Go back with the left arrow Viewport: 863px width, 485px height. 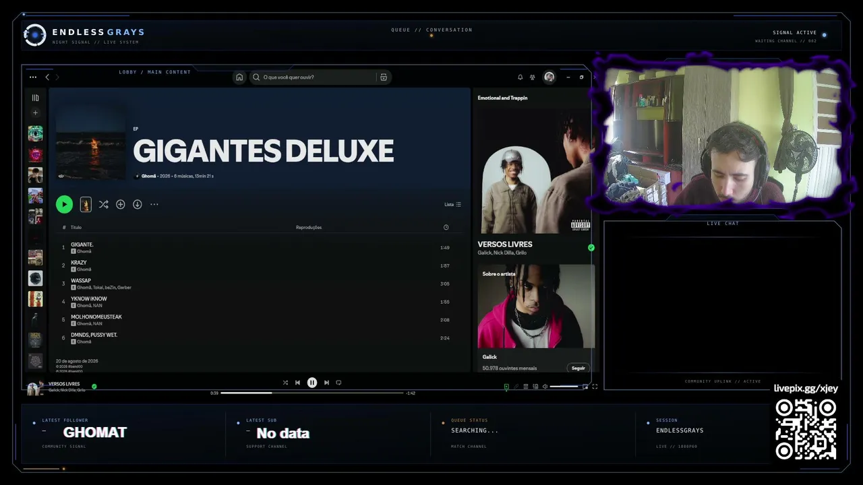click(x=47, y=77)
